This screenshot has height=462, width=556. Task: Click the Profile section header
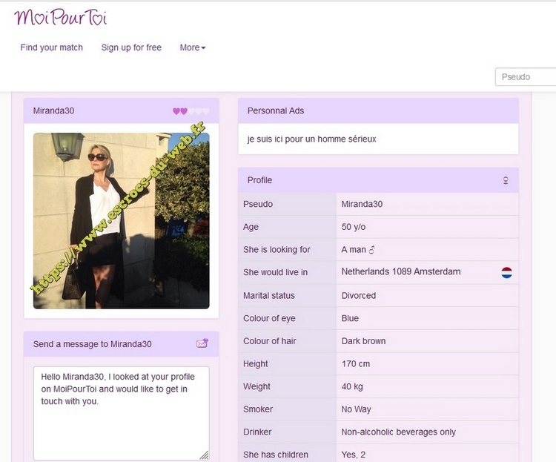[260, 180]
